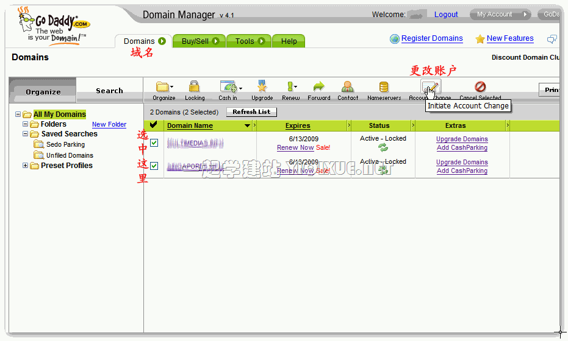Open the New Features link
This screenshot has width=568, height=341.
tap(510, 38)
